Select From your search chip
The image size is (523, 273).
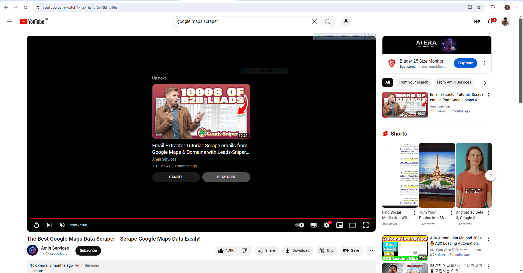(x=413, y=82)
